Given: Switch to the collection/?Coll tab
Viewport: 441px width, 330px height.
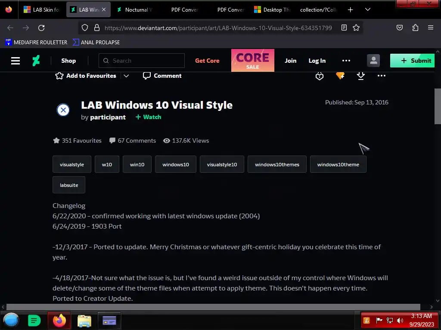Looking at the screenshot, I should 318,9.
